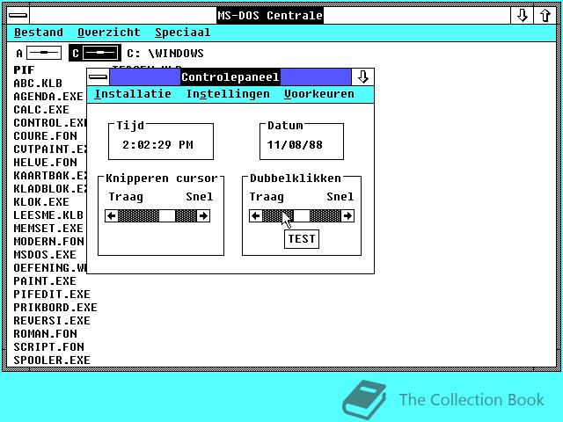The image size is (563, 422).
Task: Select the OEFENING file entry
Action: pyautogui.click(x=50, y=267)
